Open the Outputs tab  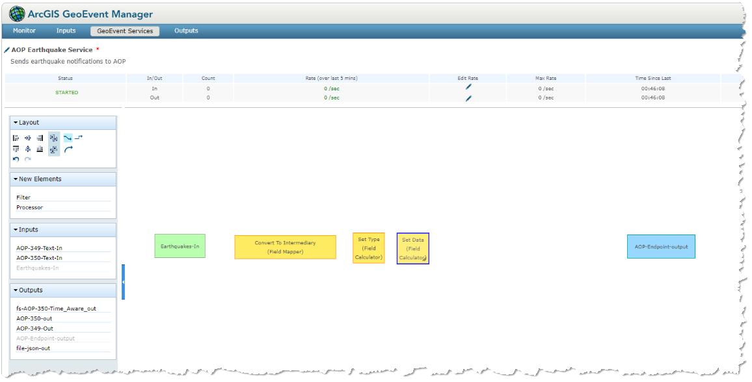tap(186, 31)
